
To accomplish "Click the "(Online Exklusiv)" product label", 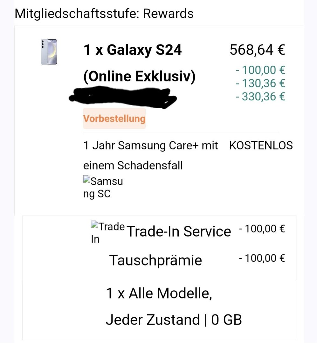I will click(139, 77).
